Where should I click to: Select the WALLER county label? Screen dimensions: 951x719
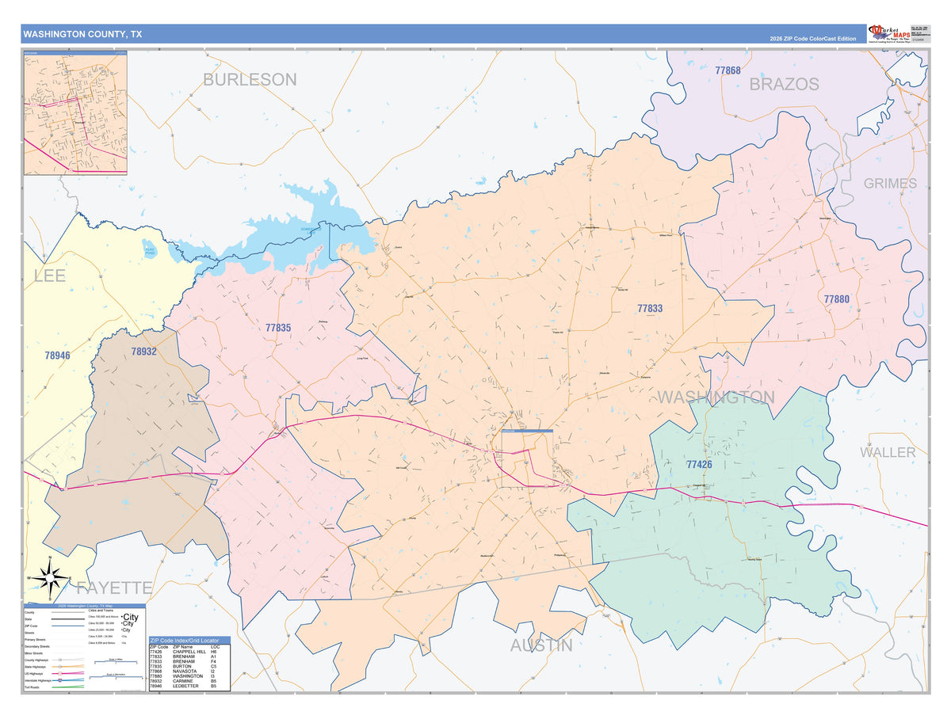click(888, 452)
